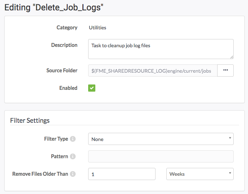Click the Enabled label text
The image size is (248, 194).
point(68,88)
